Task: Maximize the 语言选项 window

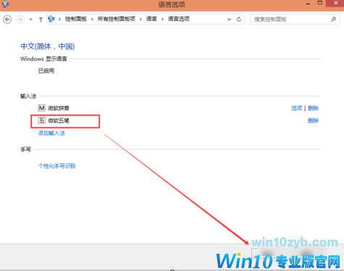Action: [320, 3]
